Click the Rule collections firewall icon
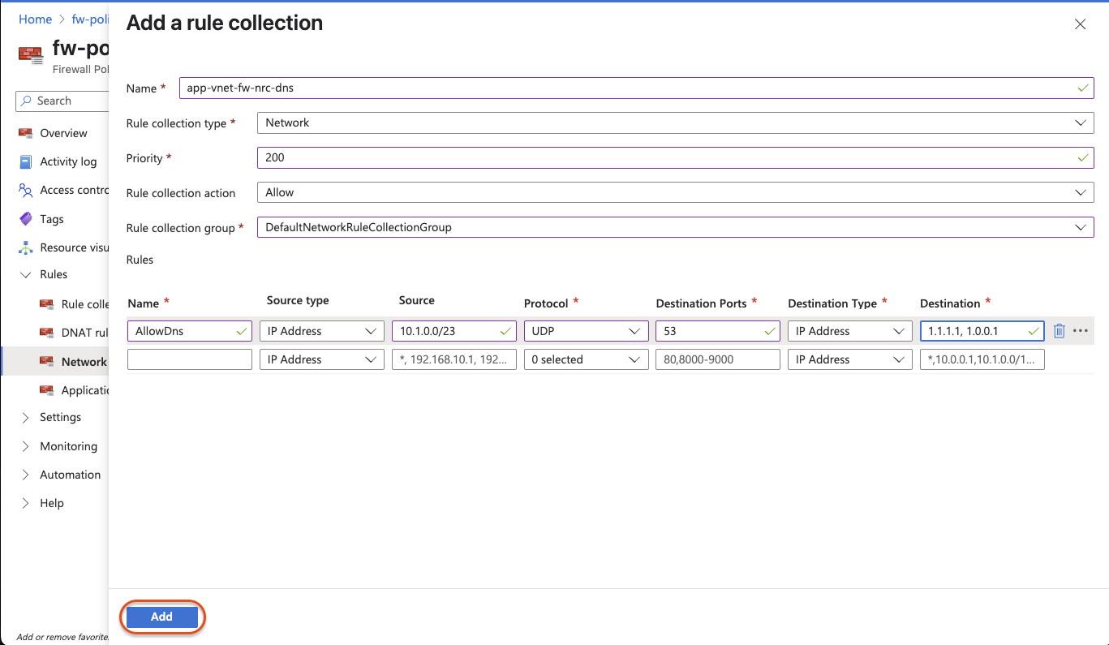 tap(47, 304)
